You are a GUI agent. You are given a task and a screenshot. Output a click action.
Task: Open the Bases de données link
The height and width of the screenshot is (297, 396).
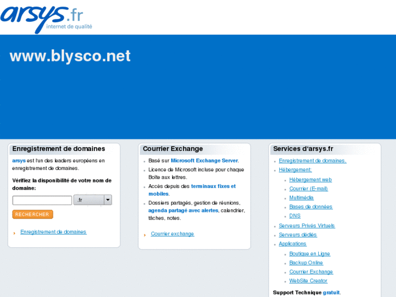[310, 207]
